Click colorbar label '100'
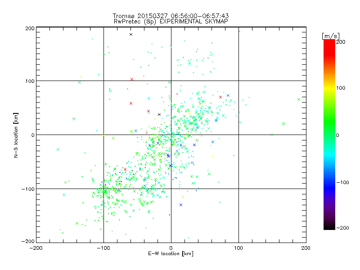 coord(341,88)
